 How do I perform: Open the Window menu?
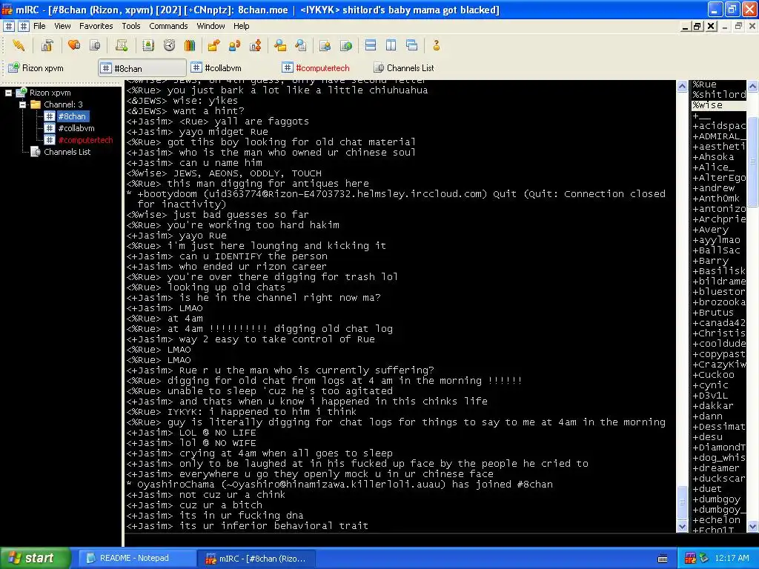(x=211, y=26)
